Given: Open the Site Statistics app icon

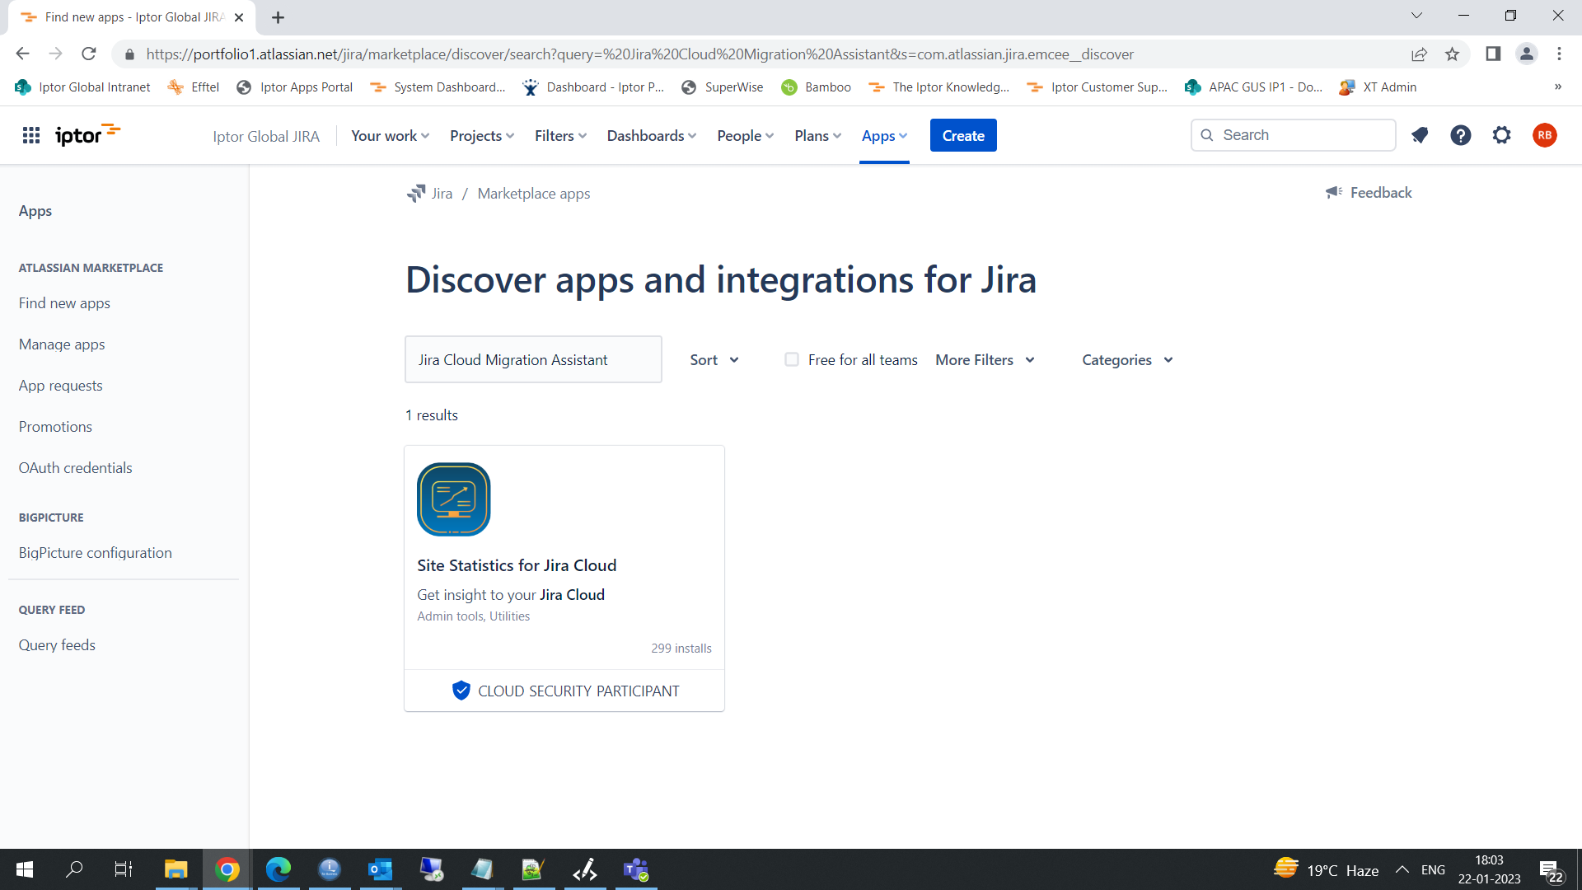Looking at the screenshot, I should tap(453, 499).
